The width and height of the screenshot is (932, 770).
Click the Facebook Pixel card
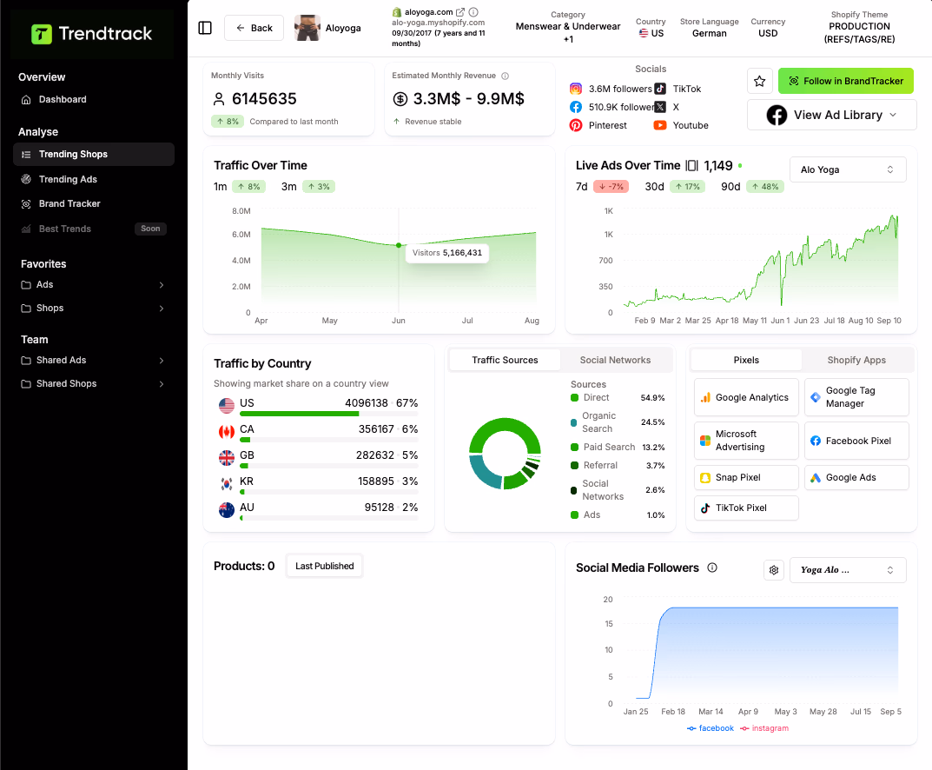(x=856, y=441)
